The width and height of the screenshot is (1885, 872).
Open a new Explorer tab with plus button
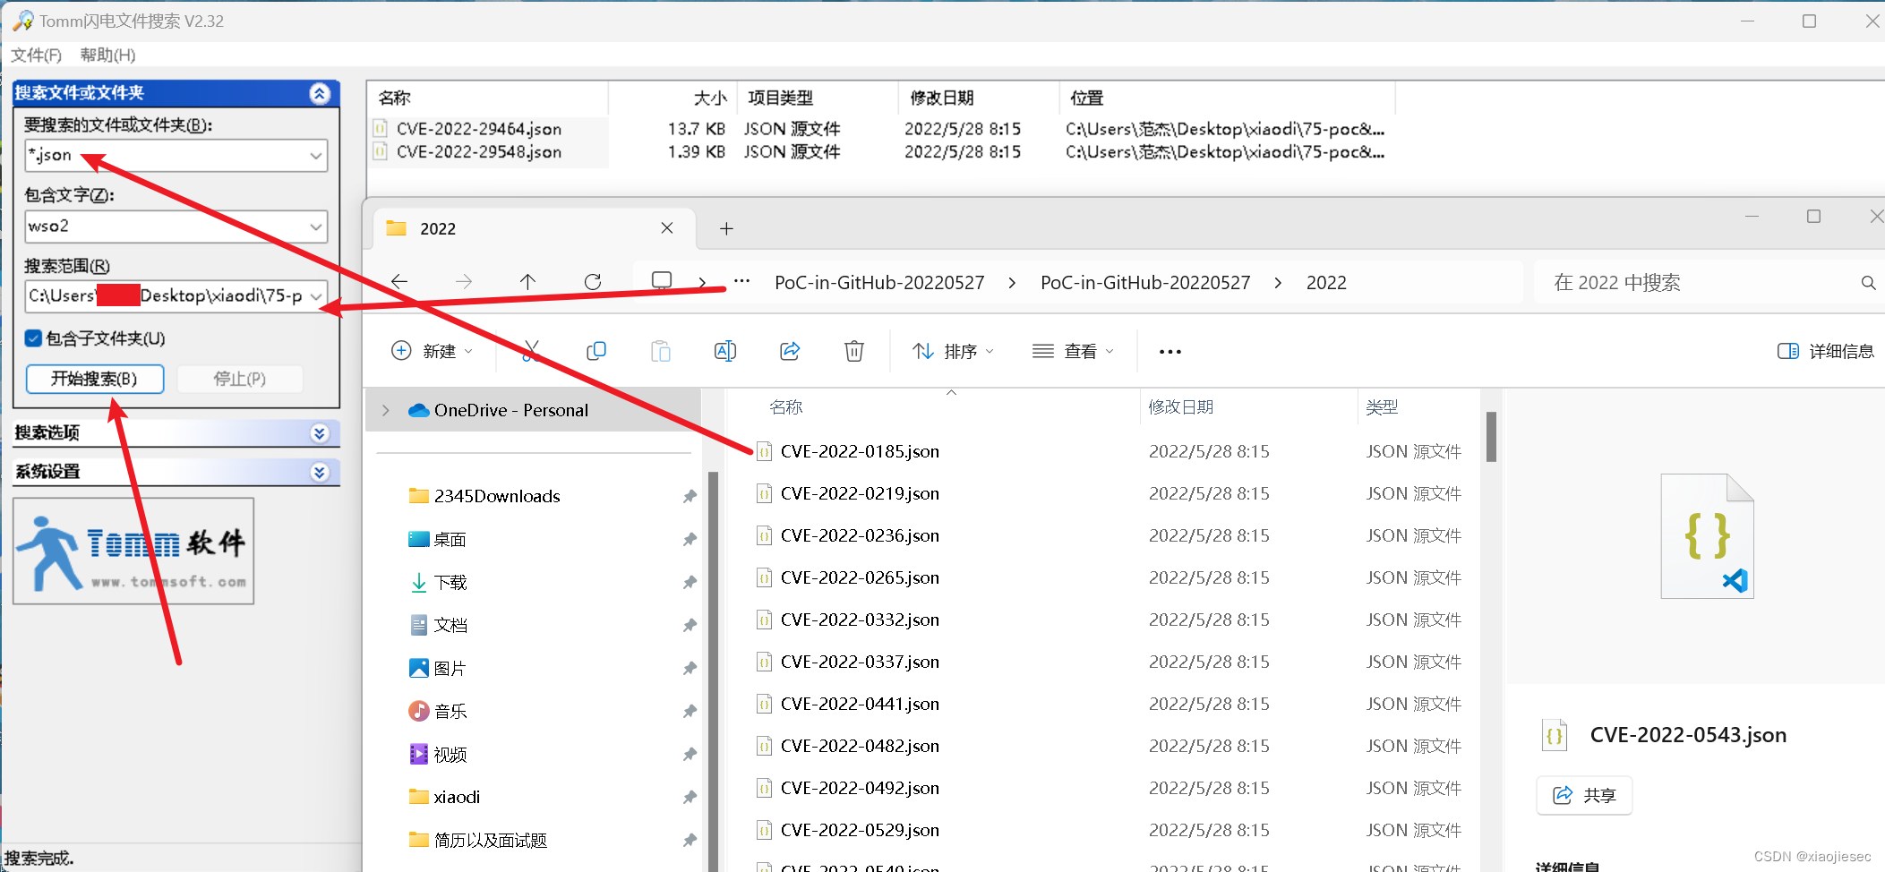click(725, 228)
